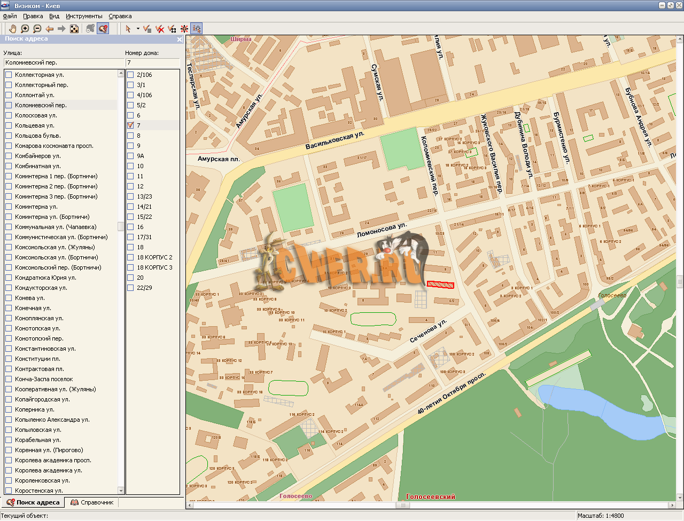Screen dimensions: 684x521
Task: Click the zoom in magnifier icon
Action: (25, 29)
